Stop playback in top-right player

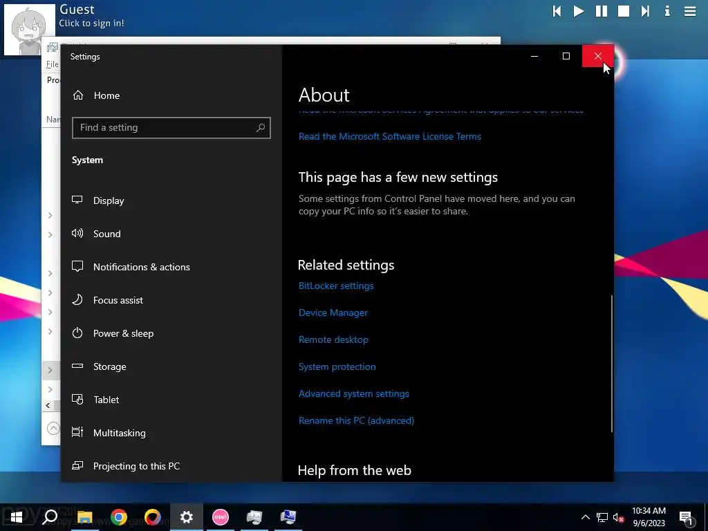coord(624,11)
